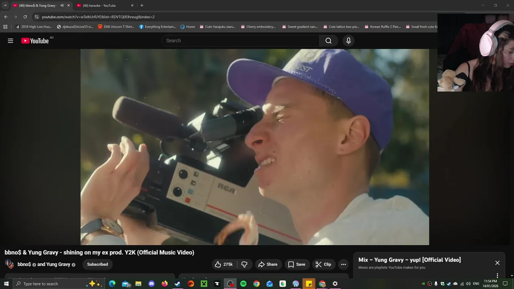Open the Windows Start menu
The height and width of the screenshot is (289, 514).
pyautogui.click(x=6, y=284)
